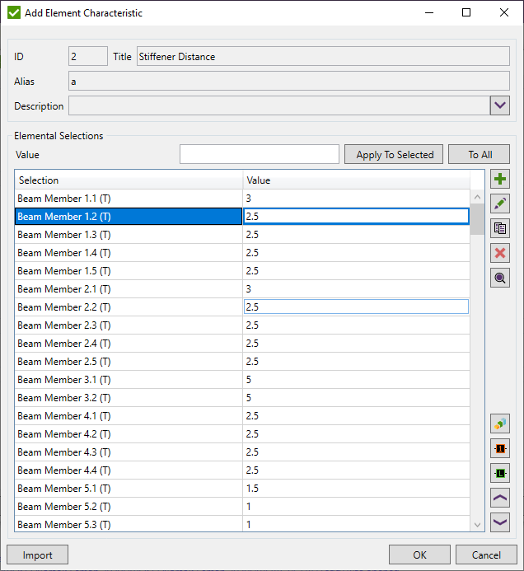Image resolution: width=524 pixels, height=571 pixels.
Task: Confirm with the OK button
Action: tap(419, 555)
